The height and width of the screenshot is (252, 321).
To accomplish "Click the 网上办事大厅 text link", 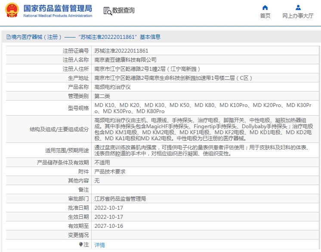I will tap(298, 16).
